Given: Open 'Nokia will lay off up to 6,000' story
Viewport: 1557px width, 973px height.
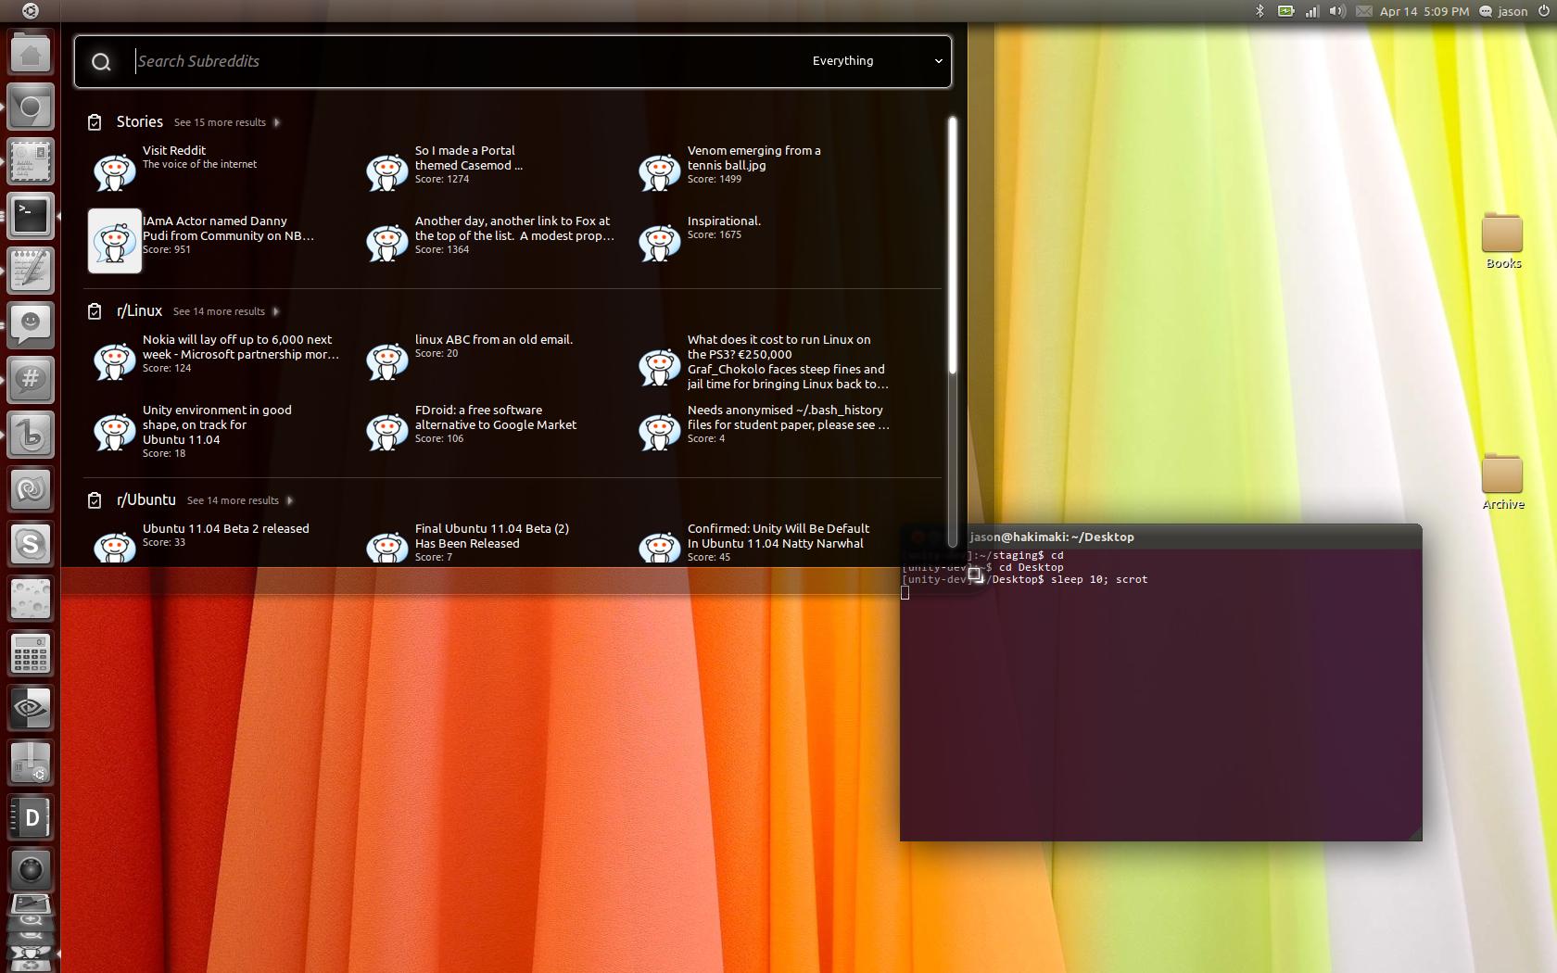Looking at the screenshot, I should (x=215, y=360).
